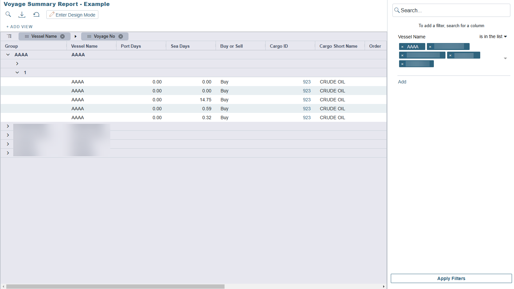This screenshot has width=514, height=289.
Task: Expand the blank voyage row under AAAA
Action: [17, 64]
